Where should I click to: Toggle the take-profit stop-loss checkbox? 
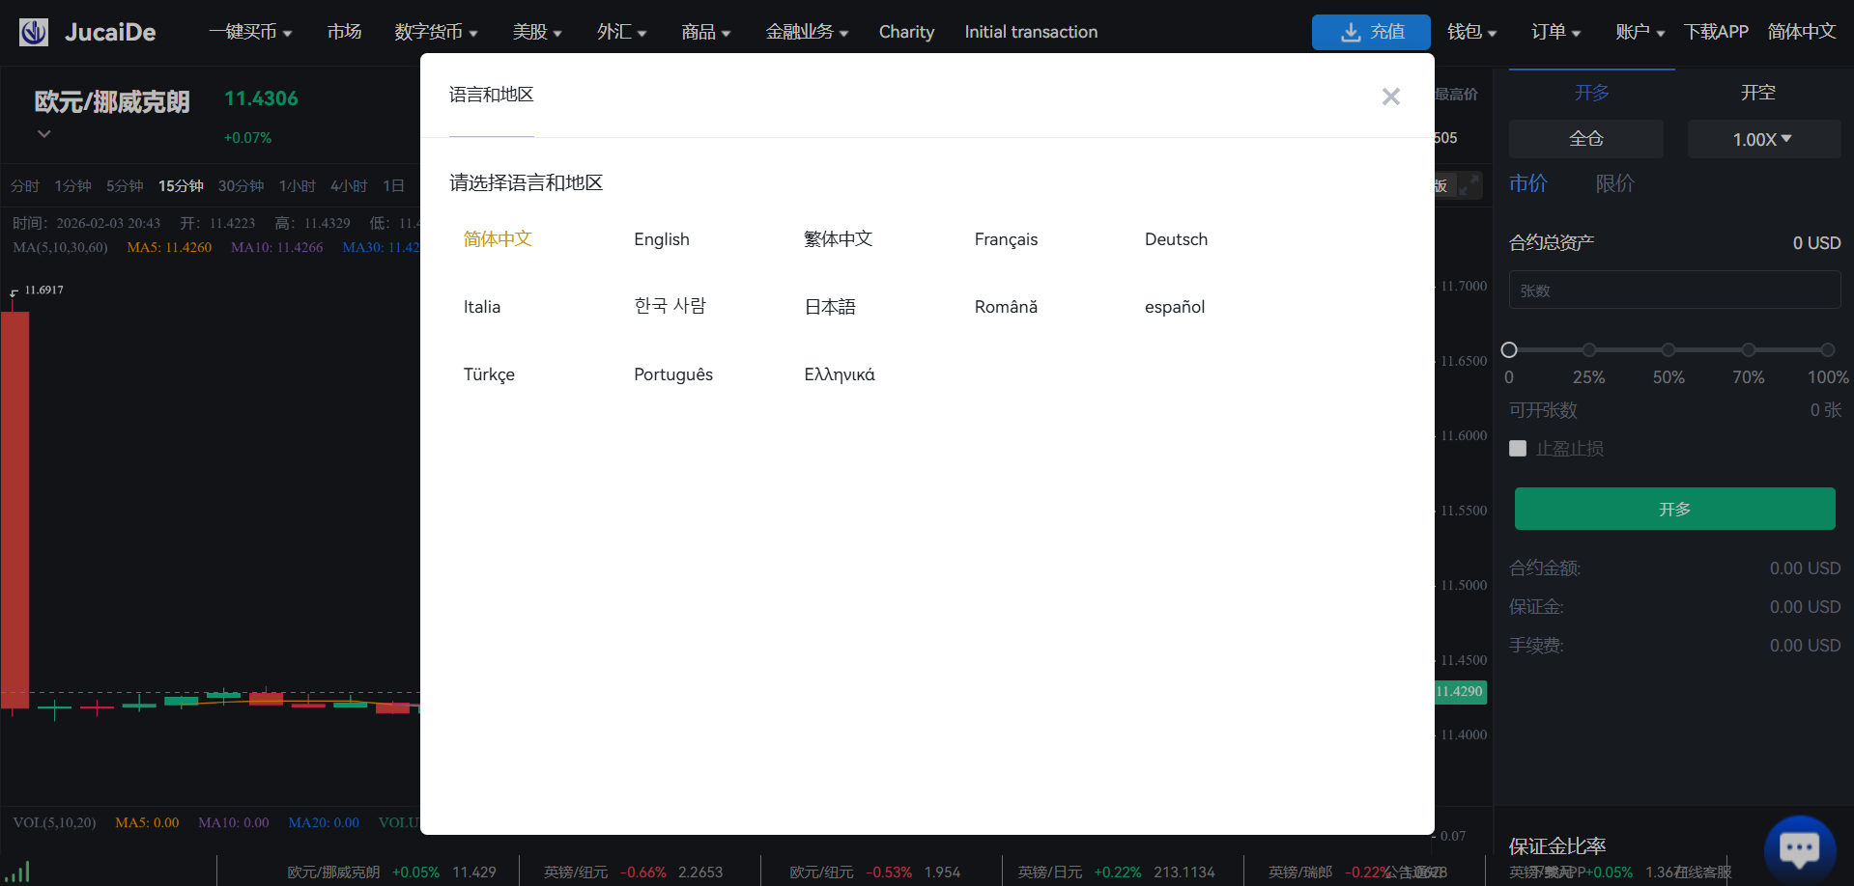[1518, 449]
